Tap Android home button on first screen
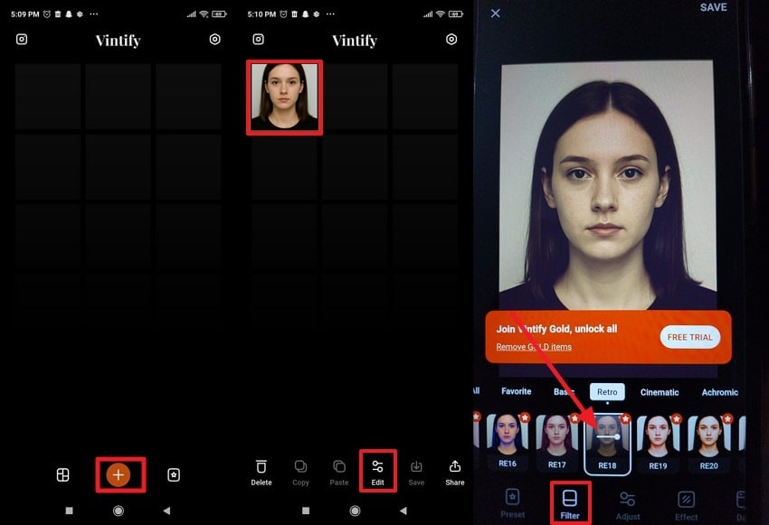769x525 pixels. (119, 511)
